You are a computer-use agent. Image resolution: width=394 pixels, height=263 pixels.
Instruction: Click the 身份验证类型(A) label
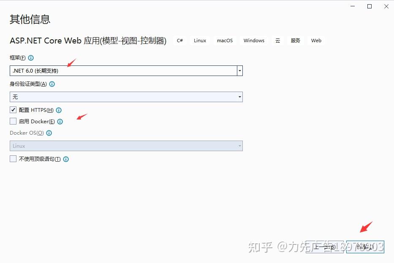coord(28,84)
